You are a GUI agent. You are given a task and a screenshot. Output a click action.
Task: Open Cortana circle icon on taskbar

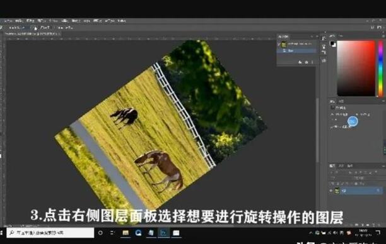coord(100,233)
